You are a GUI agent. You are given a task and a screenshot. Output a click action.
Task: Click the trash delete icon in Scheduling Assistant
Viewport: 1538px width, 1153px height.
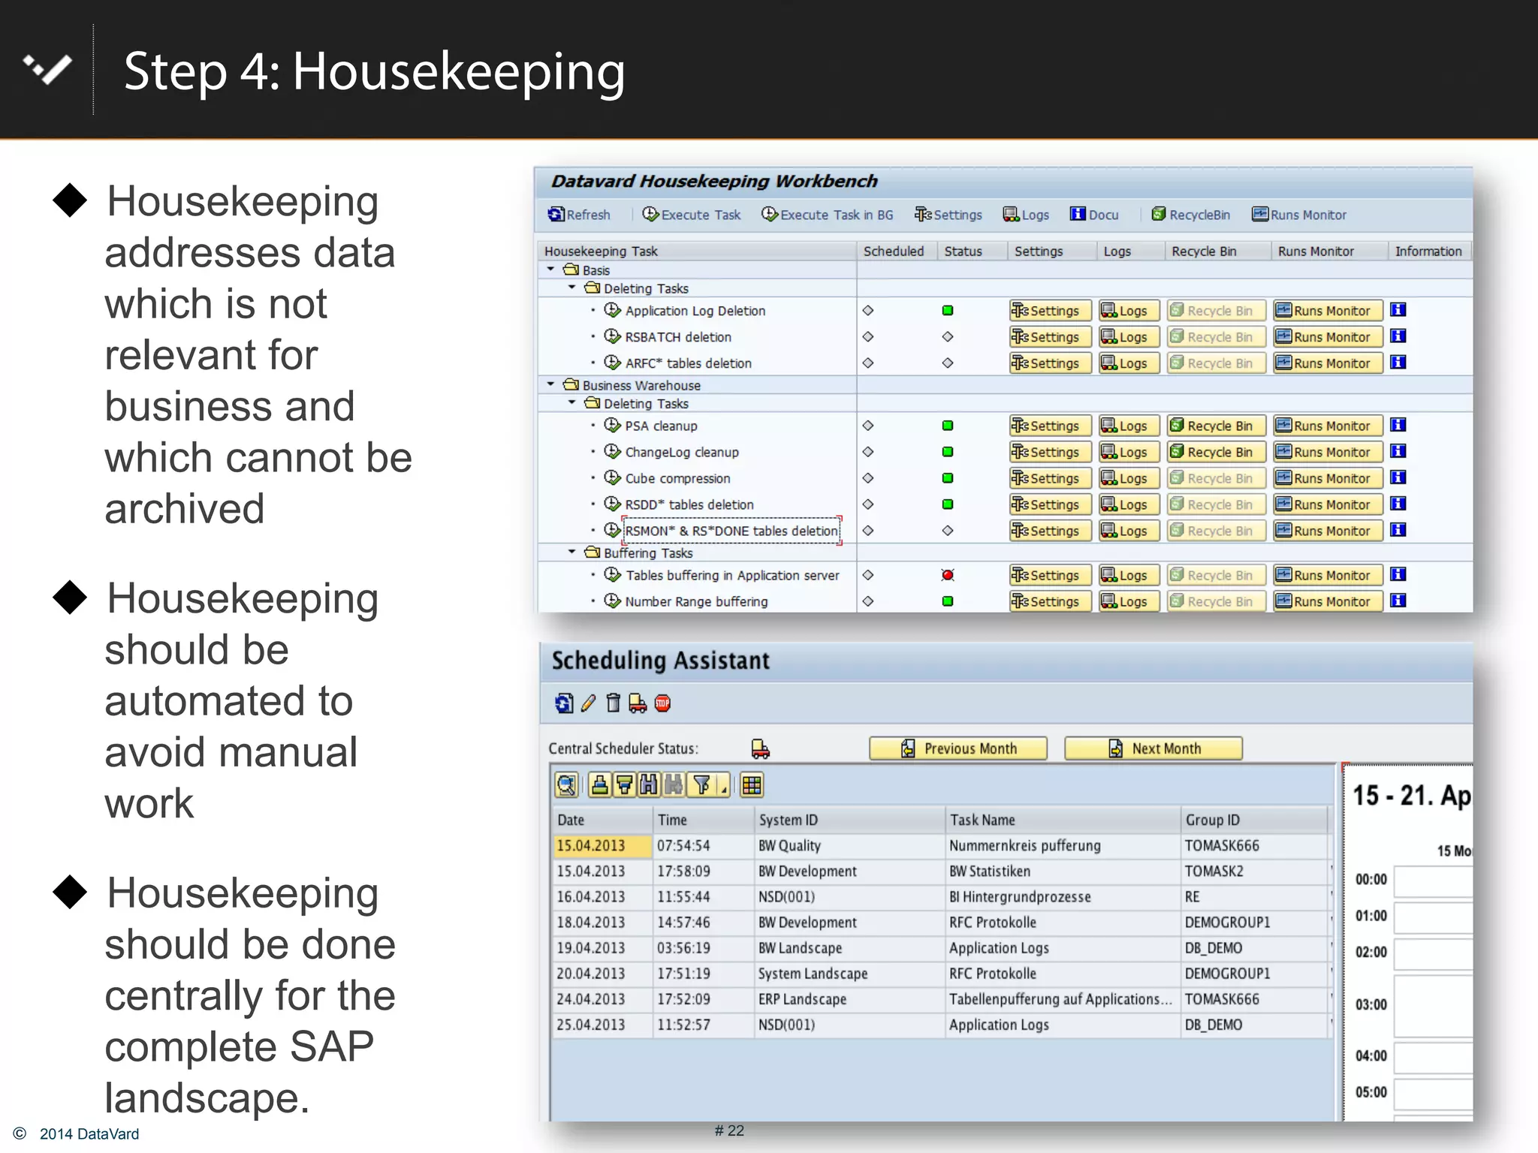(x=614, y=703)
